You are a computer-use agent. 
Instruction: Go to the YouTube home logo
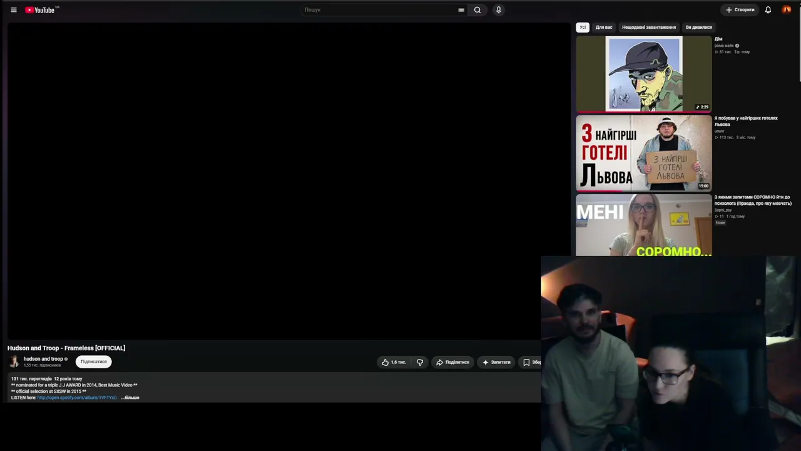41,10
